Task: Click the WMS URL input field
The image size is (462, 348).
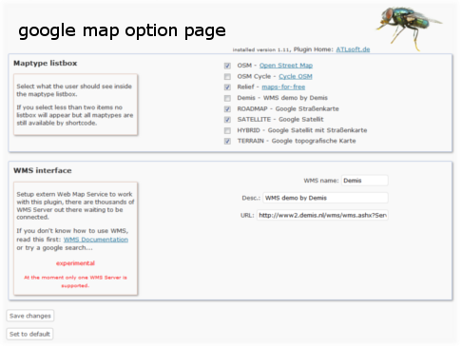Action: (322, 215)
